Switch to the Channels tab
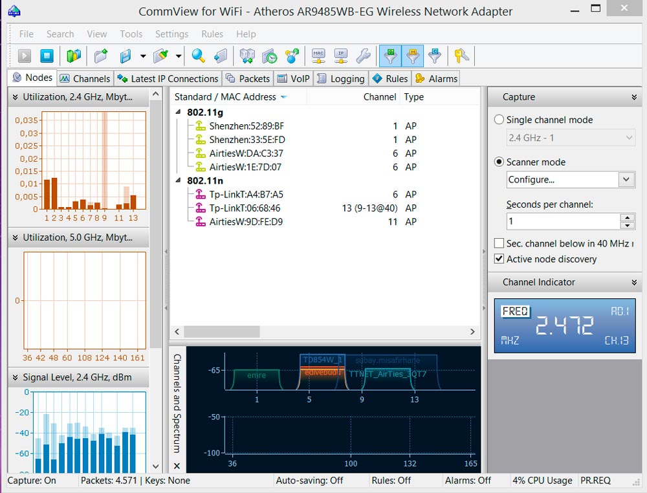 coord(85,78)
